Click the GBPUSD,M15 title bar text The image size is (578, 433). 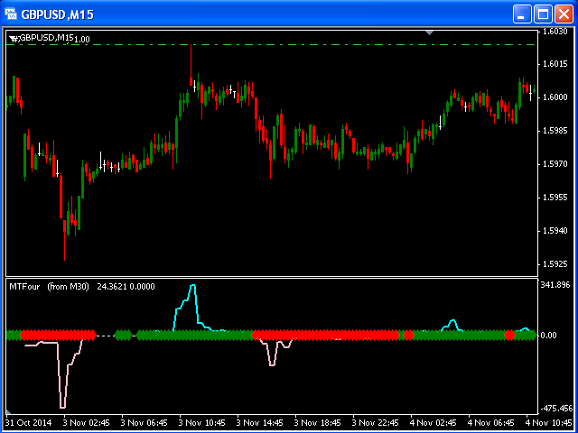[x=57, y=15]
